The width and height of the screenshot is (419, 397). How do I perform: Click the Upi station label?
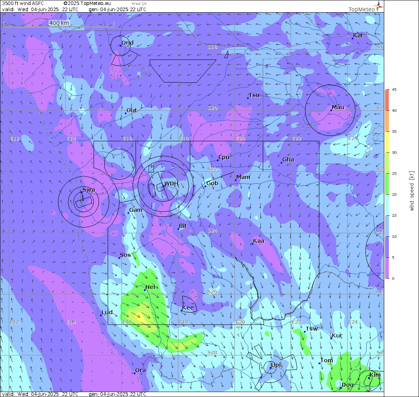click(x=276, y=365)
